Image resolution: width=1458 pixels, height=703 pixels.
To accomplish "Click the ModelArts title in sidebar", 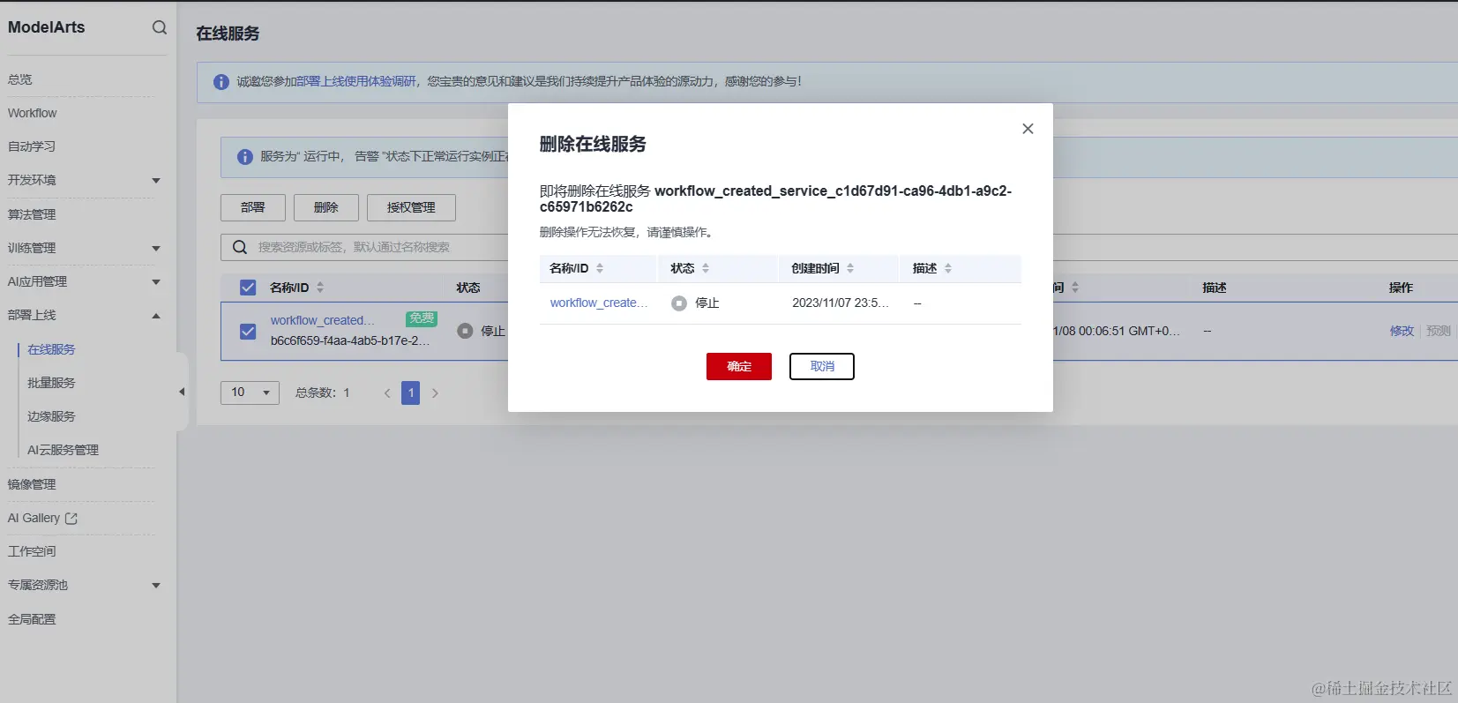I will (x=47, y=27).
